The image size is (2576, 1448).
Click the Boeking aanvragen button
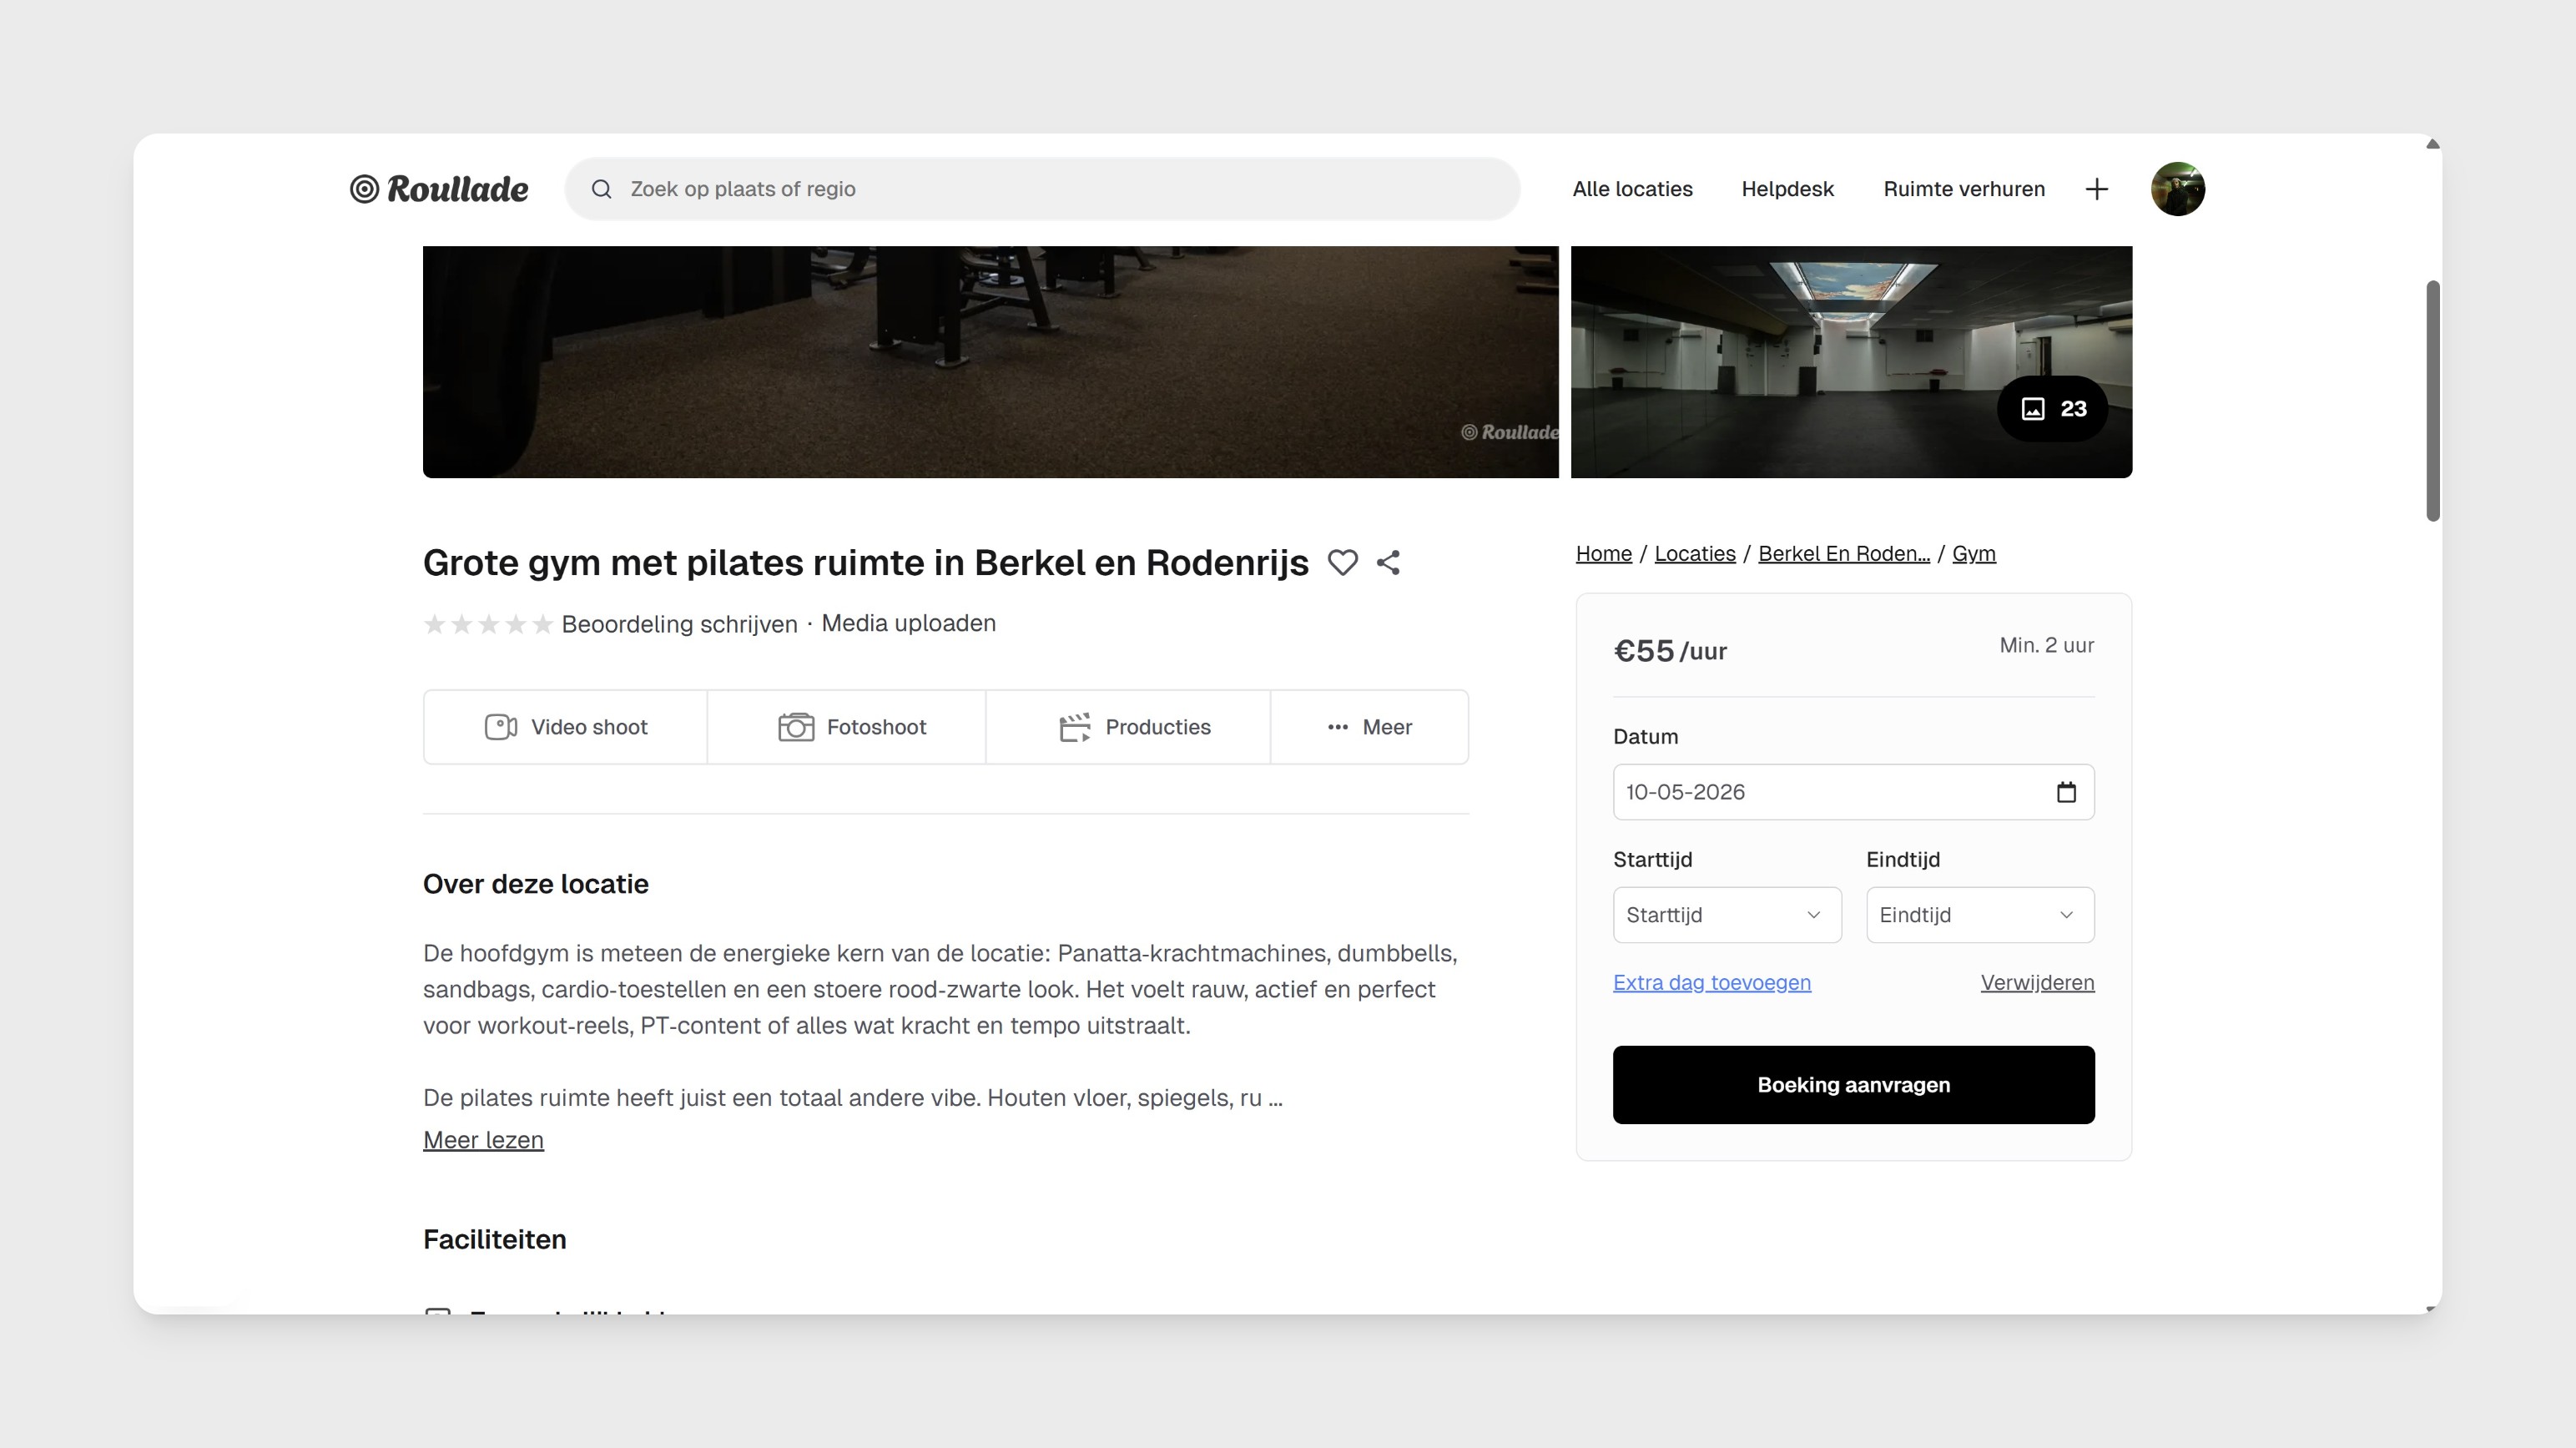1853,1085
